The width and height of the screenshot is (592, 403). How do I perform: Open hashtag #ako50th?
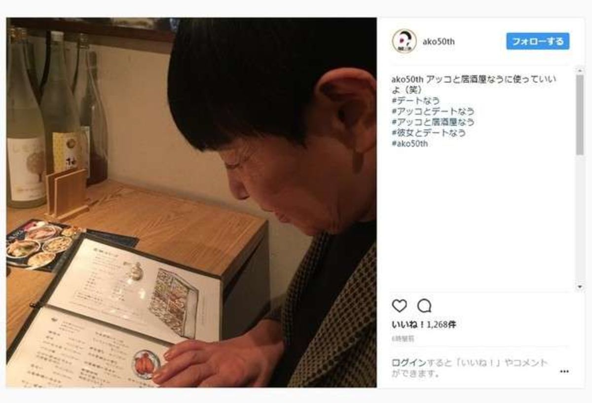tap(409, 144)
